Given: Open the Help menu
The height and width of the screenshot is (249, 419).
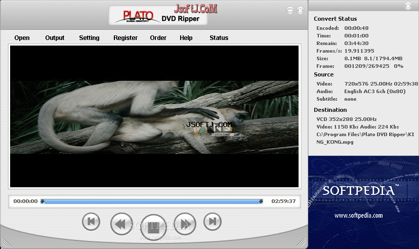Looking at the screenshot, I should [x=186, y=38].
